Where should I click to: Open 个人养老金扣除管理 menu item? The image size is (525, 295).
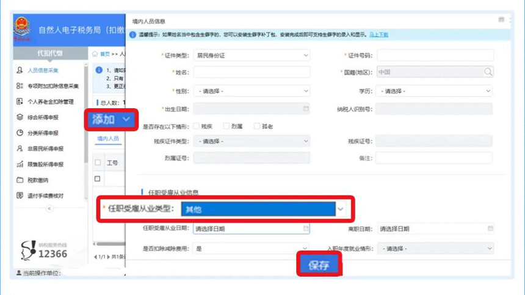pos(50,102)
